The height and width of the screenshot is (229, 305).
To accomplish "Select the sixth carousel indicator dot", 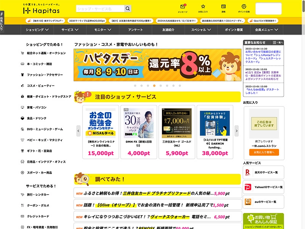I will 167,85.
